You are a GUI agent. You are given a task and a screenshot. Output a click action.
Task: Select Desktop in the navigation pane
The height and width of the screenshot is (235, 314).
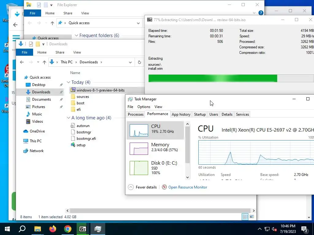point(39,85)
